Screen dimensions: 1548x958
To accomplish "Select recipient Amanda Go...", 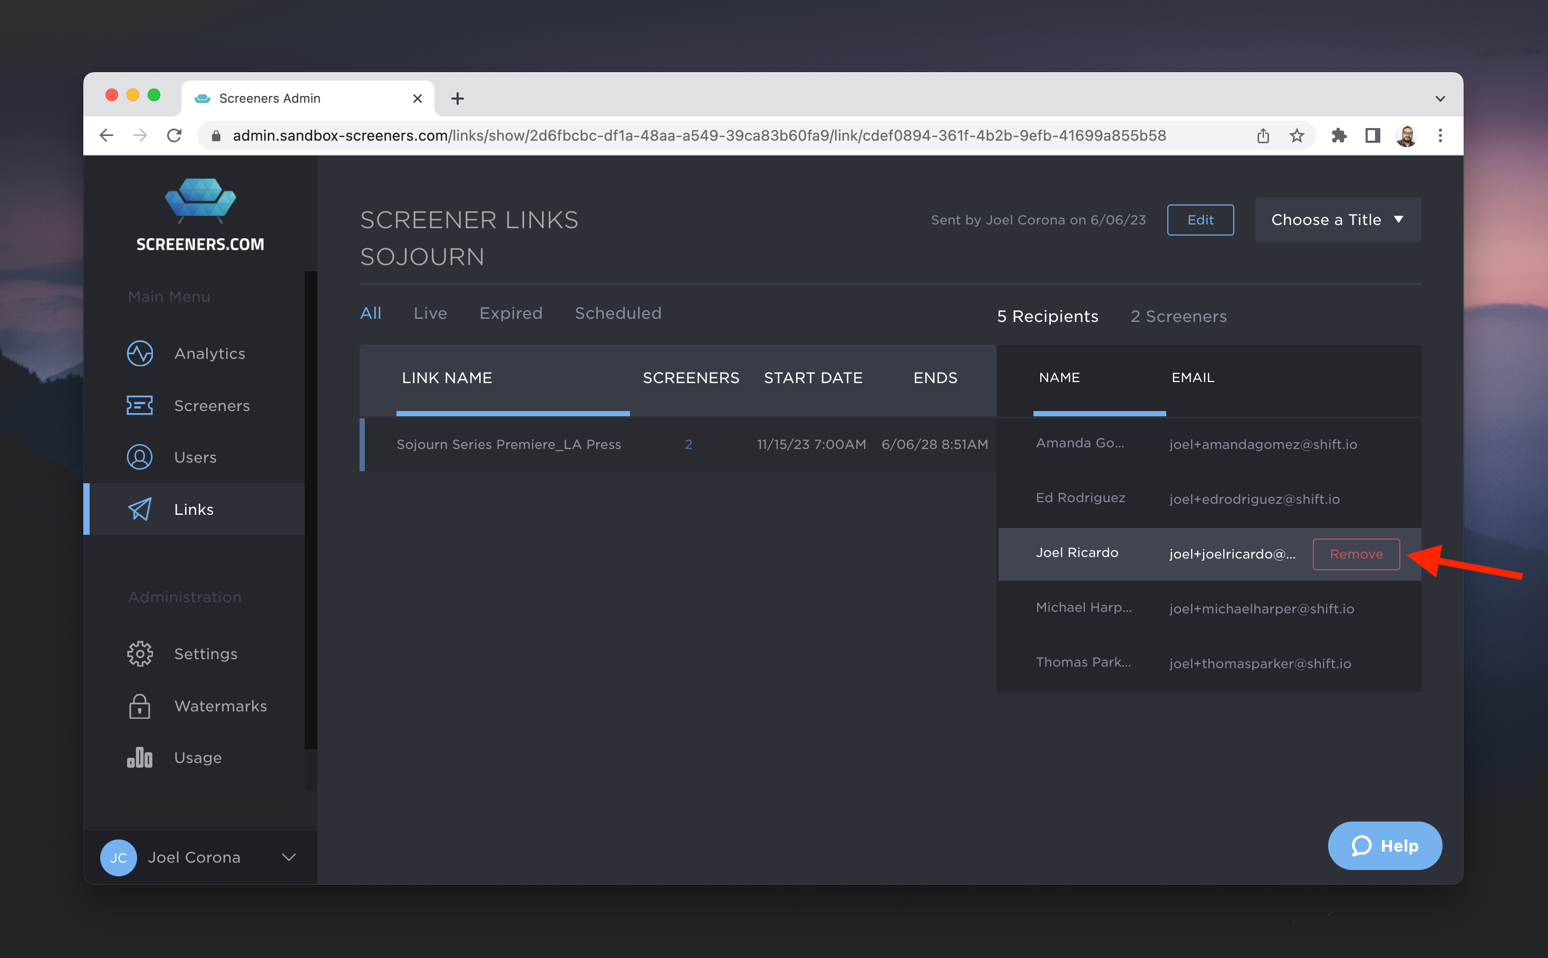I will (x=1080, y=443).
